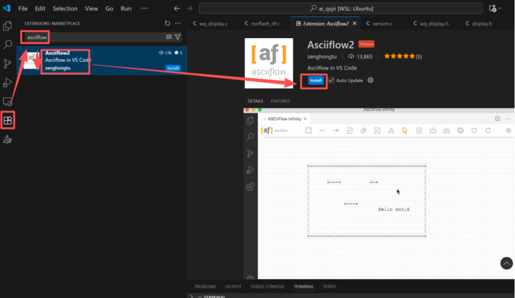Switch to the FEATURES tab
Image resolution: width=515 pixels, height=298 pixels.
280,101
